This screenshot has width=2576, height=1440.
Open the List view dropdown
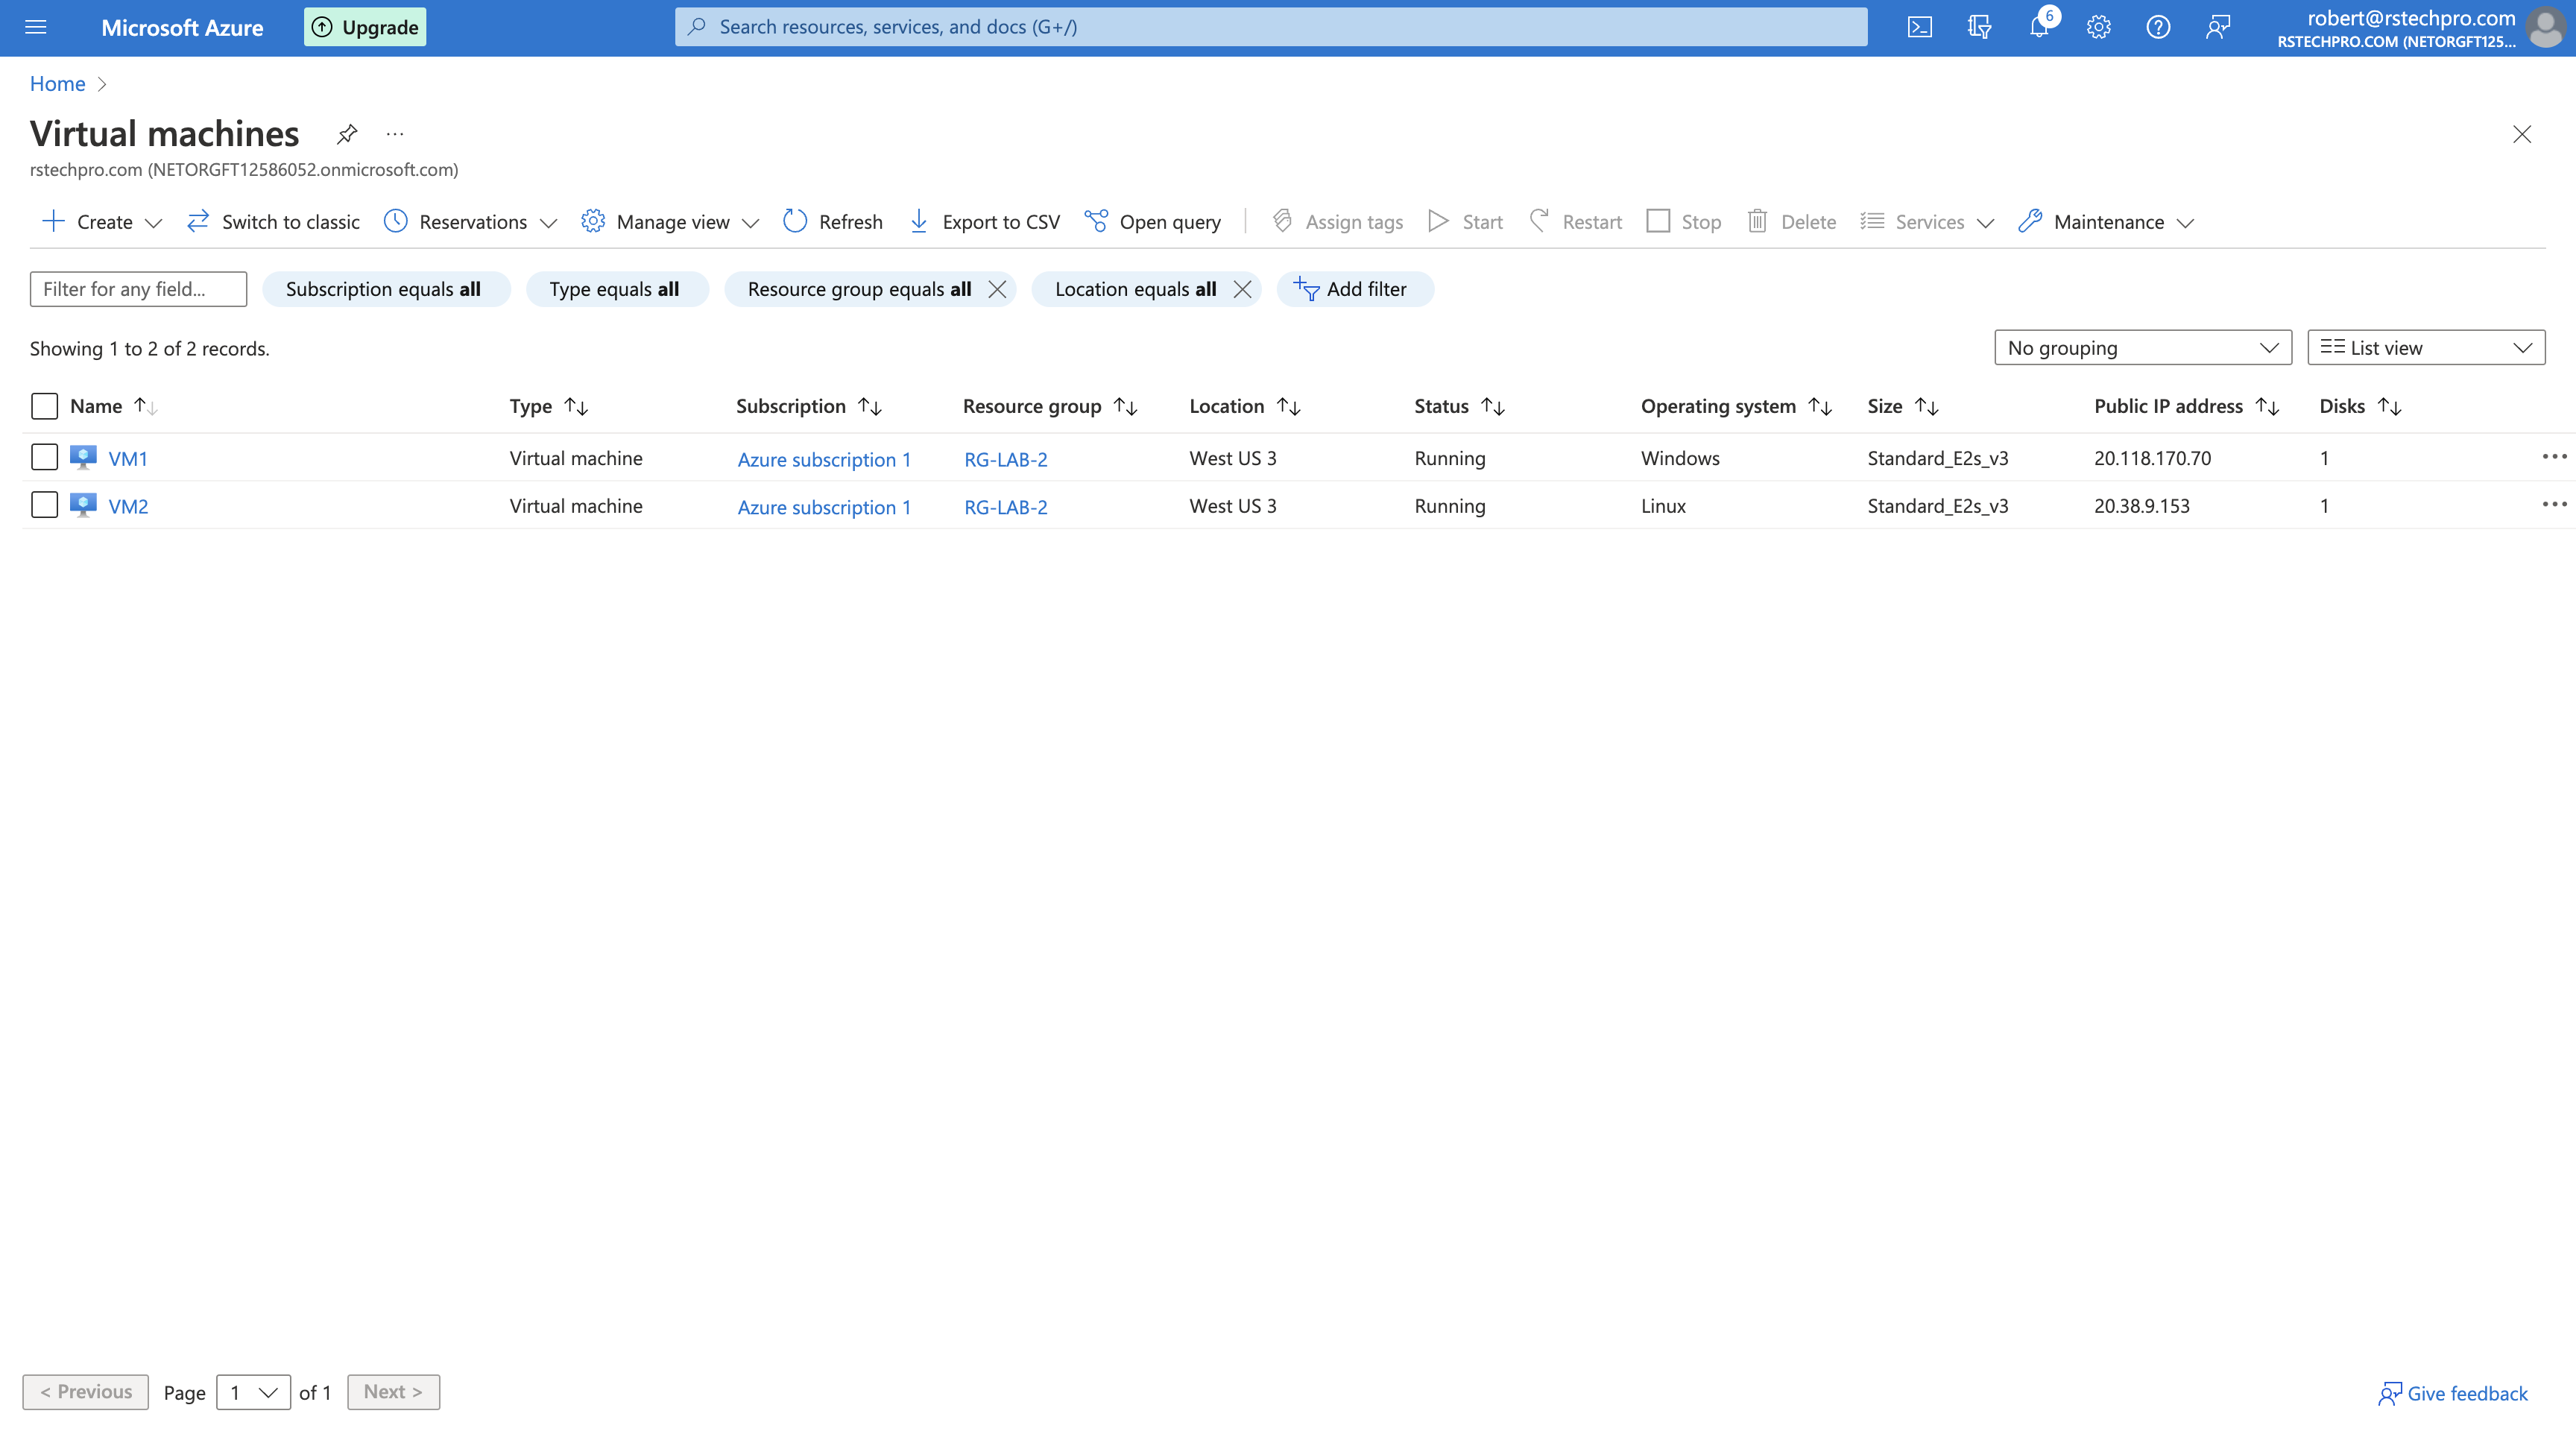click(x=2426, y=347)
